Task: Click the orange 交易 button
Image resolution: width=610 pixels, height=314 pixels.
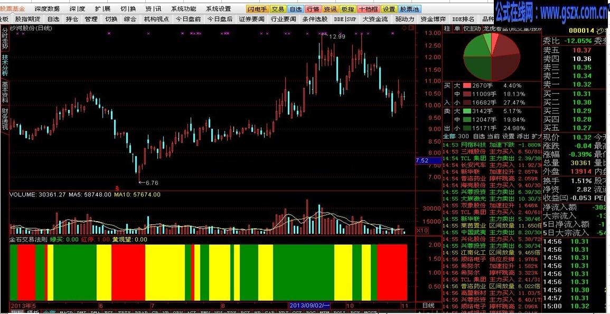Action: pyautogui.click(x=278, y=9)
